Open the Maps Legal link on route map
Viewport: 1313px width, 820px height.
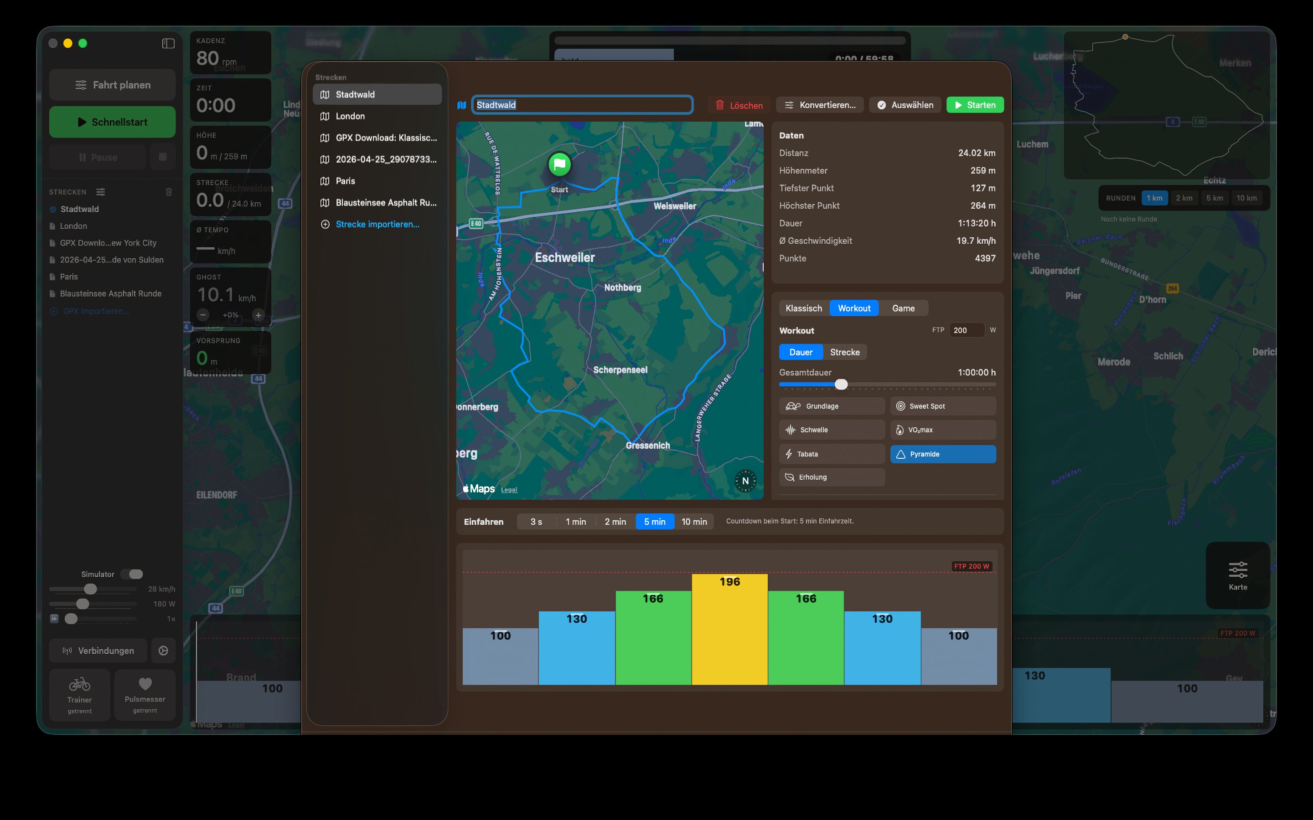pos(509,490)
